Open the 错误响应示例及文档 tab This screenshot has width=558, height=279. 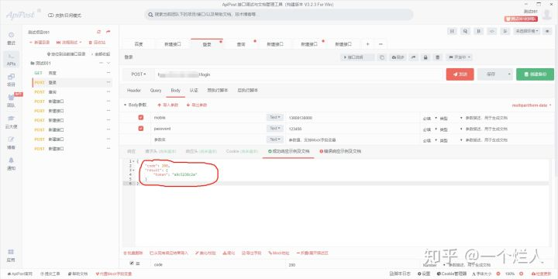pyautogui.click(x=340, y=151)
